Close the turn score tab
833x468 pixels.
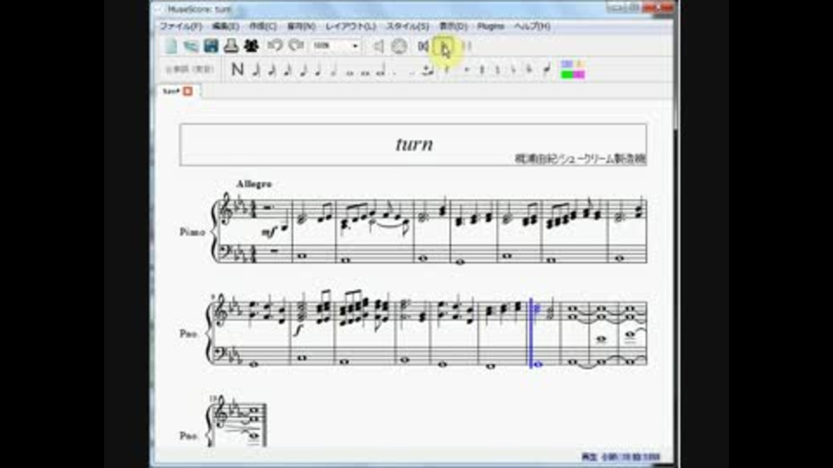[187, 91]
